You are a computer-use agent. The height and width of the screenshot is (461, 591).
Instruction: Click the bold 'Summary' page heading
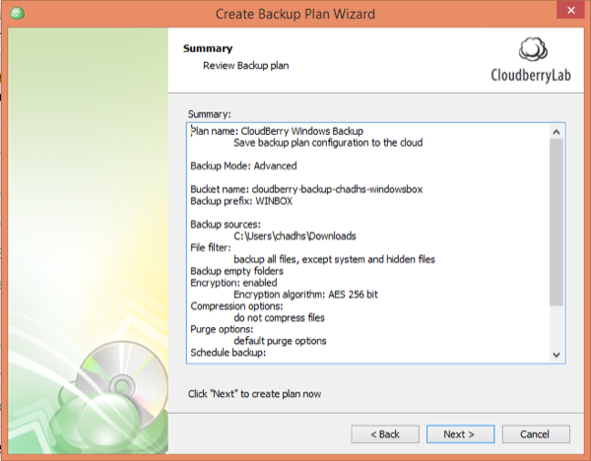(x=208, y=48)
